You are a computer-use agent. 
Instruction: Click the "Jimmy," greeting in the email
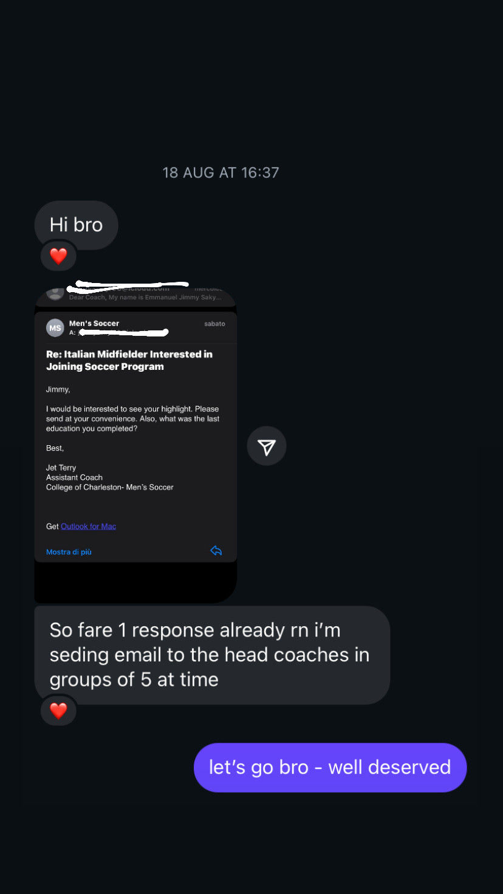click(58, 389)
